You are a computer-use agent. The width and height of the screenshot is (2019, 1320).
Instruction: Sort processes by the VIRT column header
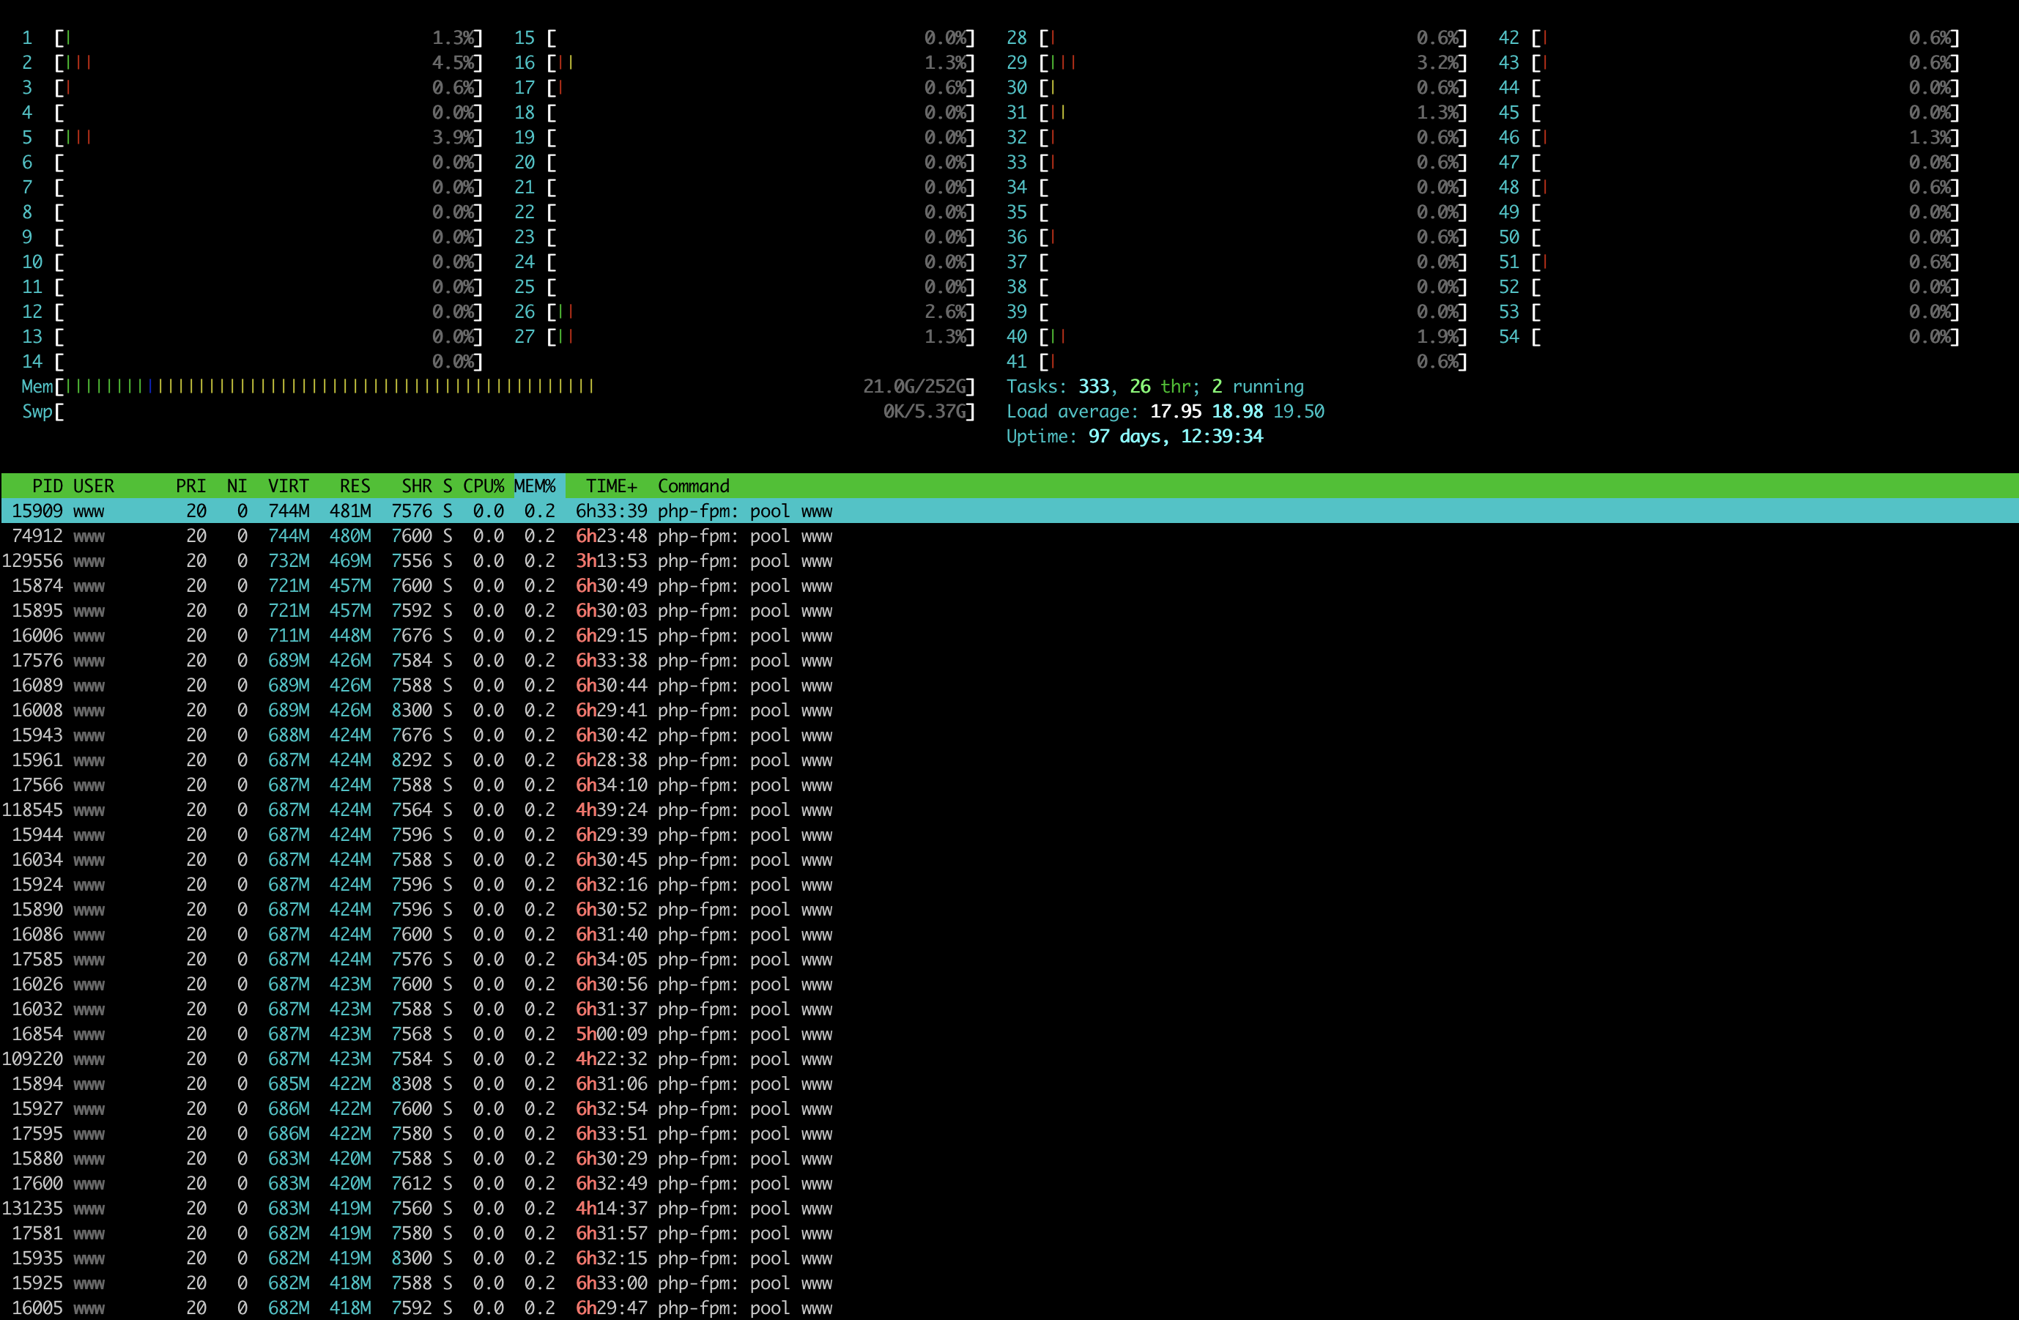(288, 485)
